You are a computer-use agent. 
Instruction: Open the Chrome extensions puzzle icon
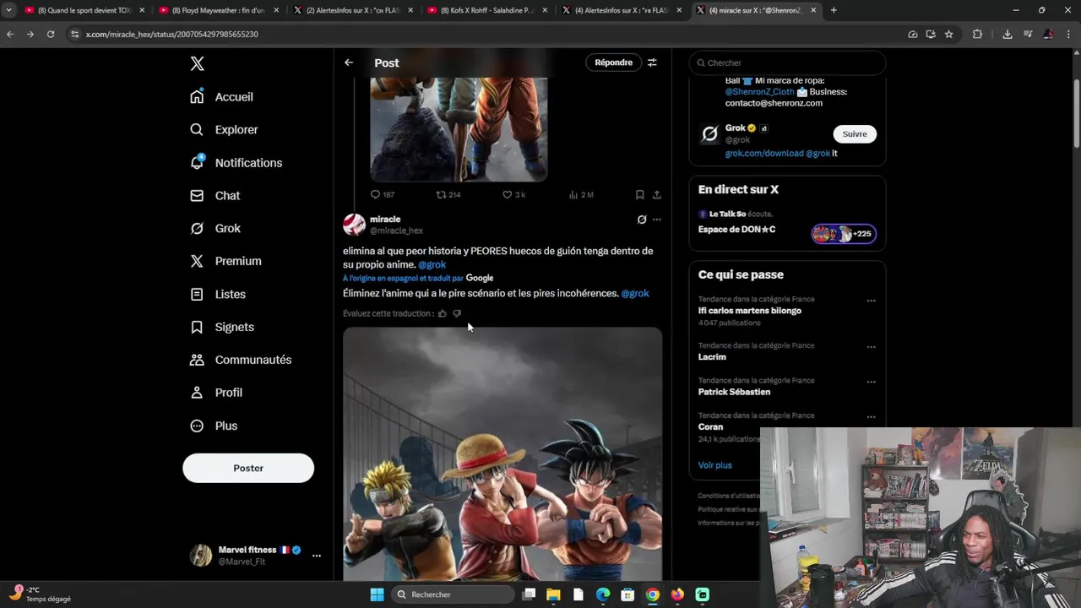[977, 34]
